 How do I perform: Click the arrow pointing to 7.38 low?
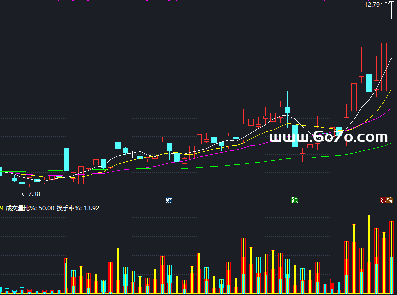24,193
